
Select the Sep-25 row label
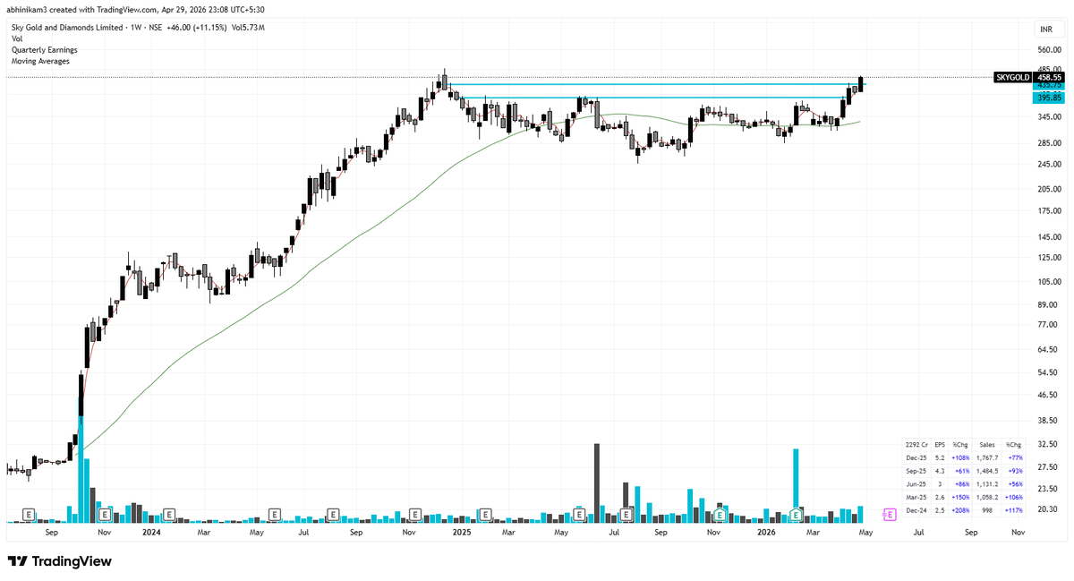click(x=916, y=470)
